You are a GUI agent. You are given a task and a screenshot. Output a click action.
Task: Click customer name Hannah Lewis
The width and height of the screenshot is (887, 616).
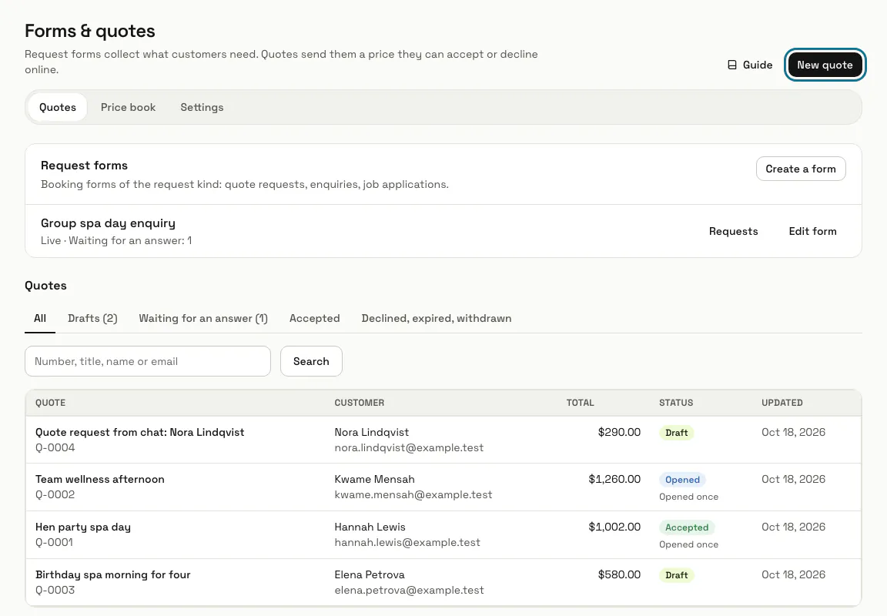(370, 527)
